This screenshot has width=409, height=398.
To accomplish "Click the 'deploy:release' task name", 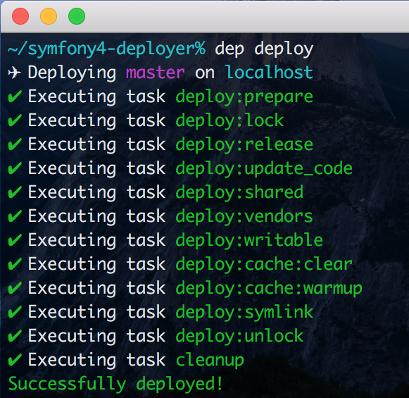I will click(x=244, y=145).
